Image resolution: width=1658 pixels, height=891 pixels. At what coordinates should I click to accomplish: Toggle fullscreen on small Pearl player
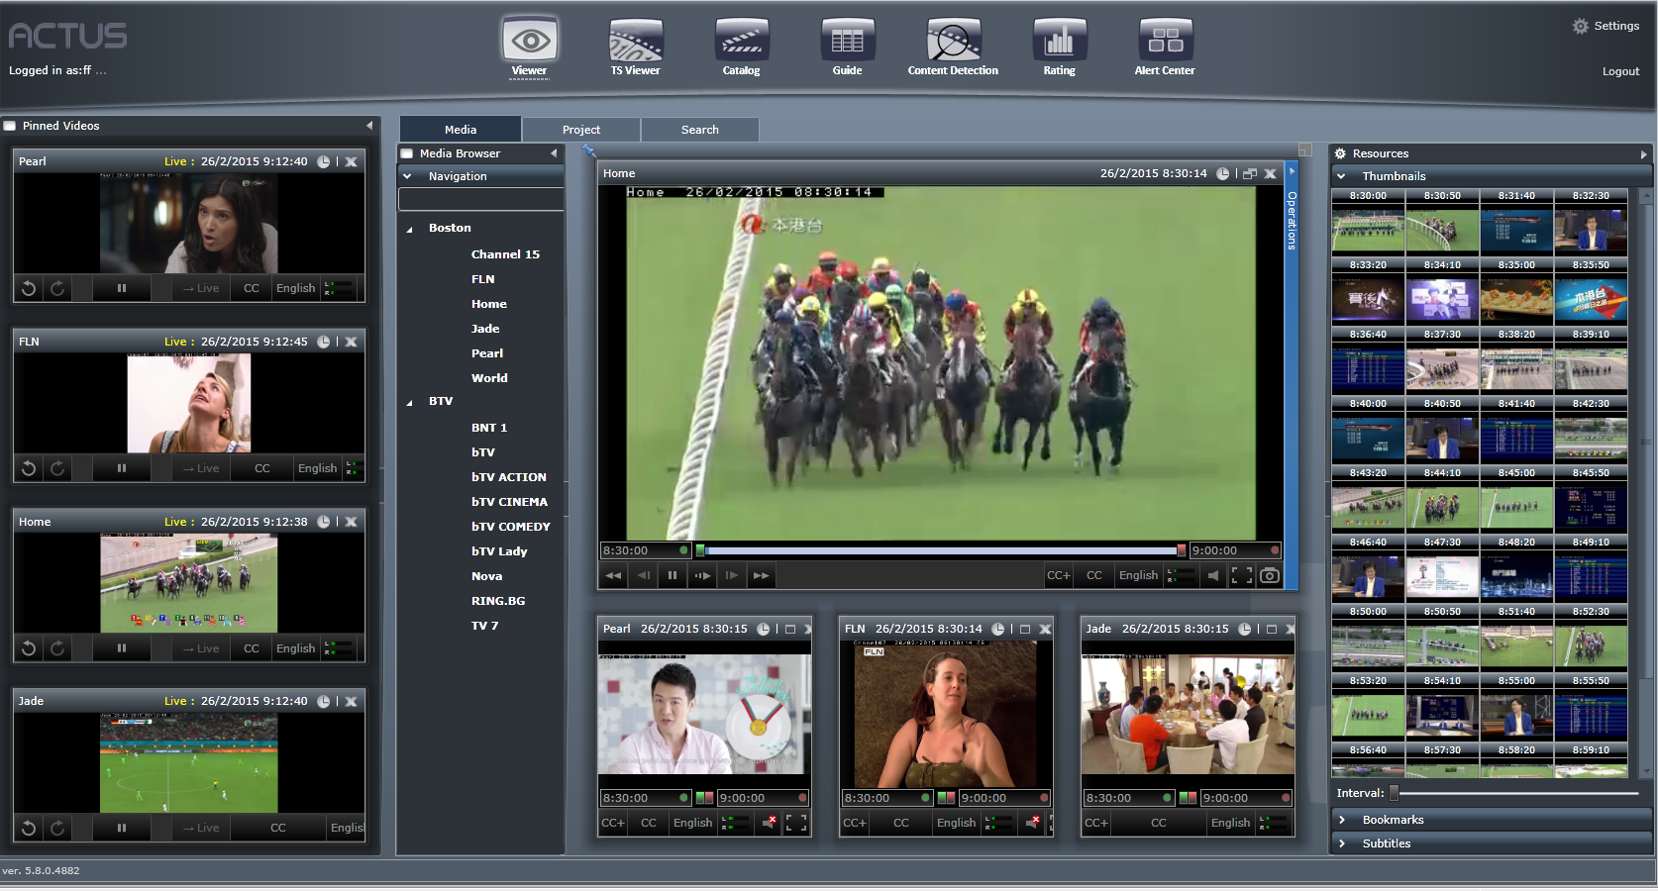[796, 823]
